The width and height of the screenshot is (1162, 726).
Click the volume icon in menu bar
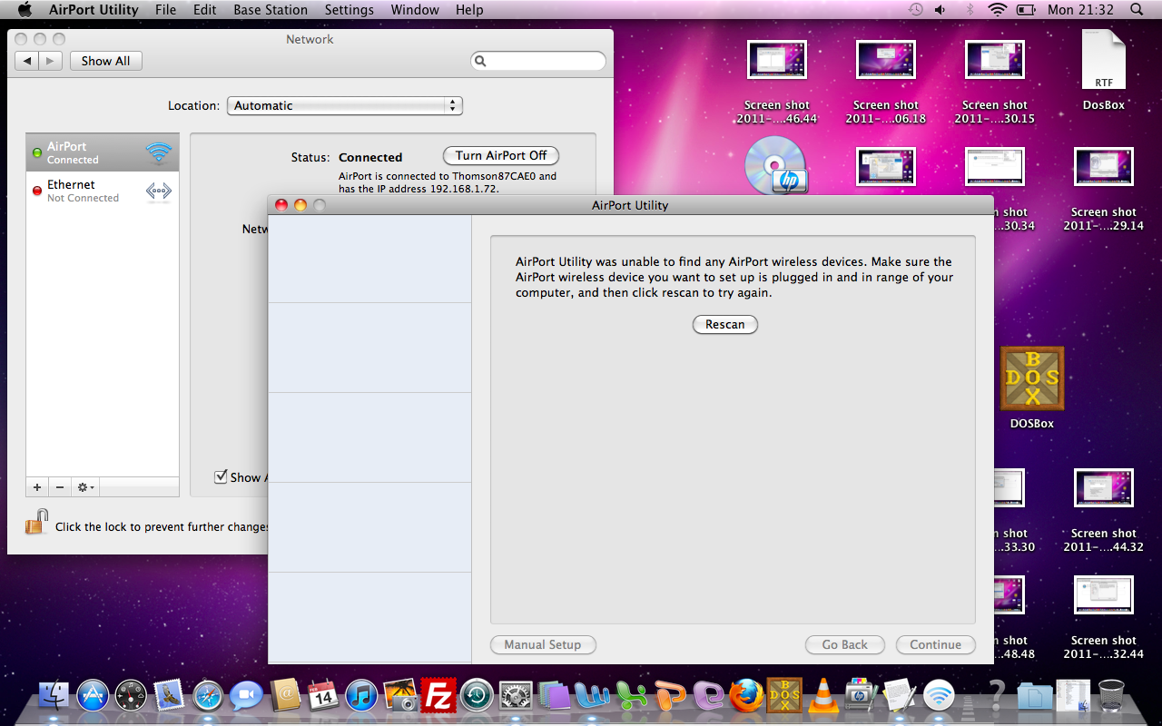[940, 10]
